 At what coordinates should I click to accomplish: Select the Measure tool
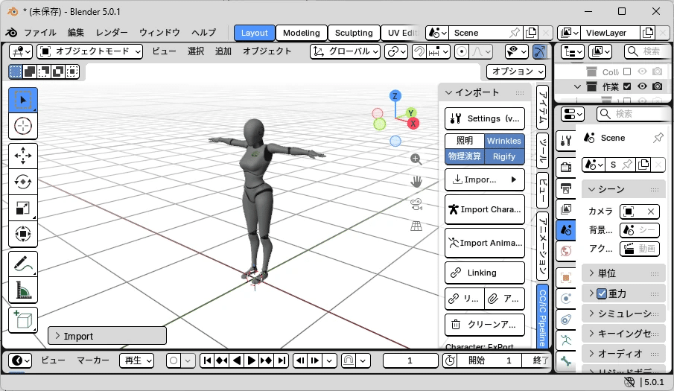pyautogui.click(x=23, y=290)
